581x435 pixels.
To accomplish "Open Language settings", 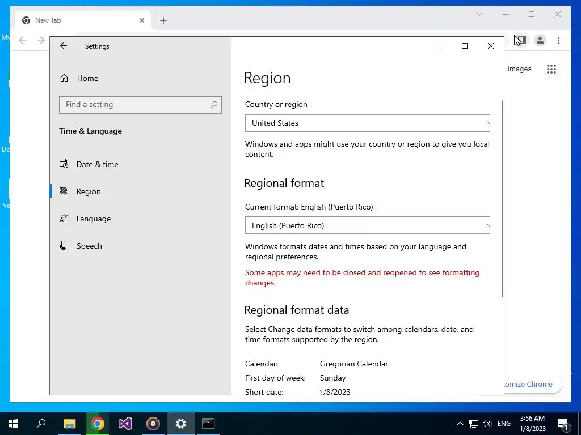I will pos(141,219).
